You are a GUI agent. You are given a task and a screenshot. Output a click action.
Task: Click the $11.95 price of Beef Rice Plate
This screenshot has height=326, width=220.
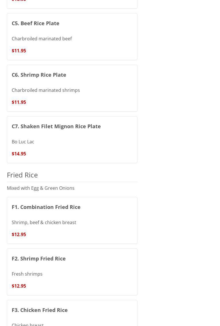19,51
